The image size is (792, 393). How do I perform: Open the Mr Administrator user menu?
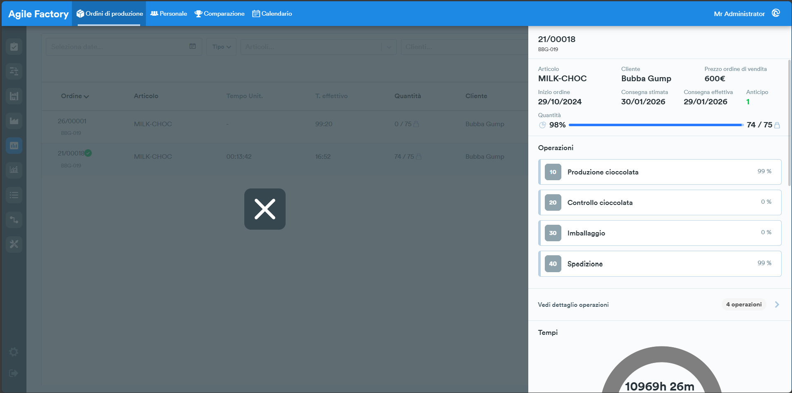[x=739, y=14]
